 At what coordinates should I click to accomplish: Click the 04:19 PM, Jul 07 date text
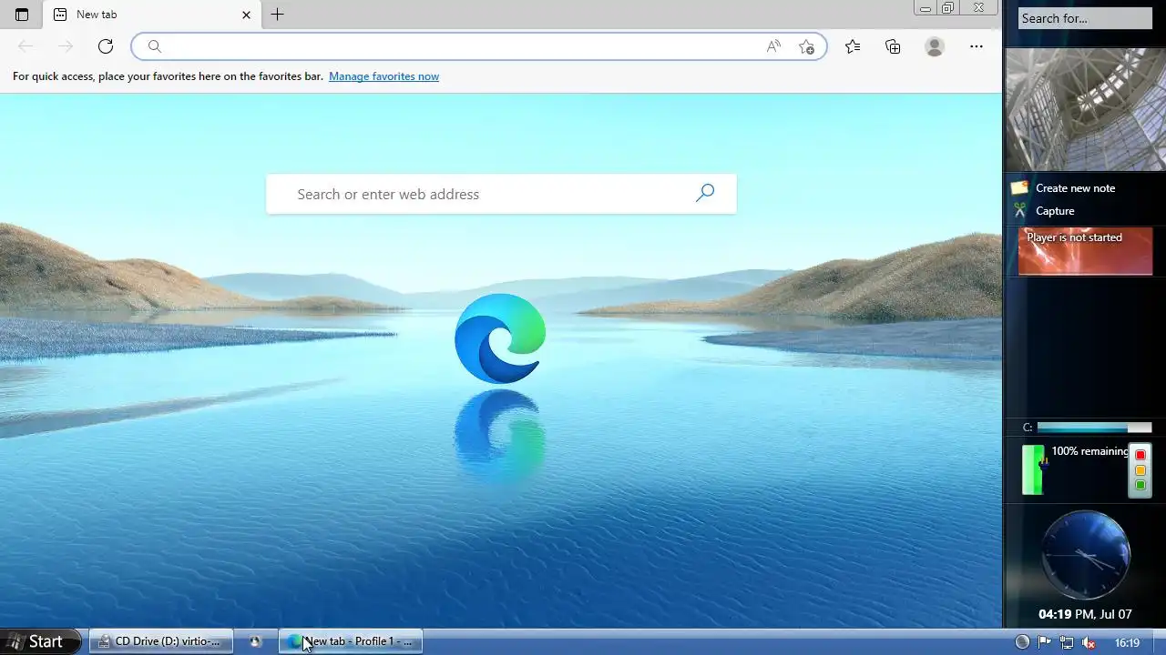(1085, 614)
